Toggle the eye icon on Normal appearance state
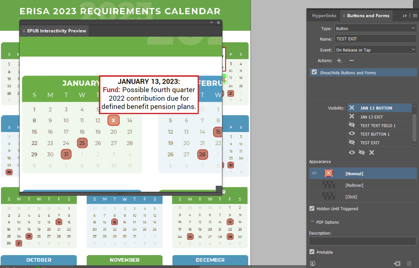 pyautogui.click(x=314, y=173)
